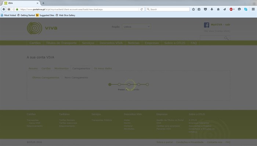This screenshot has height=146, width=257.
Task: Bookmark this page with the star icon
Action: (x=193, y=9)
